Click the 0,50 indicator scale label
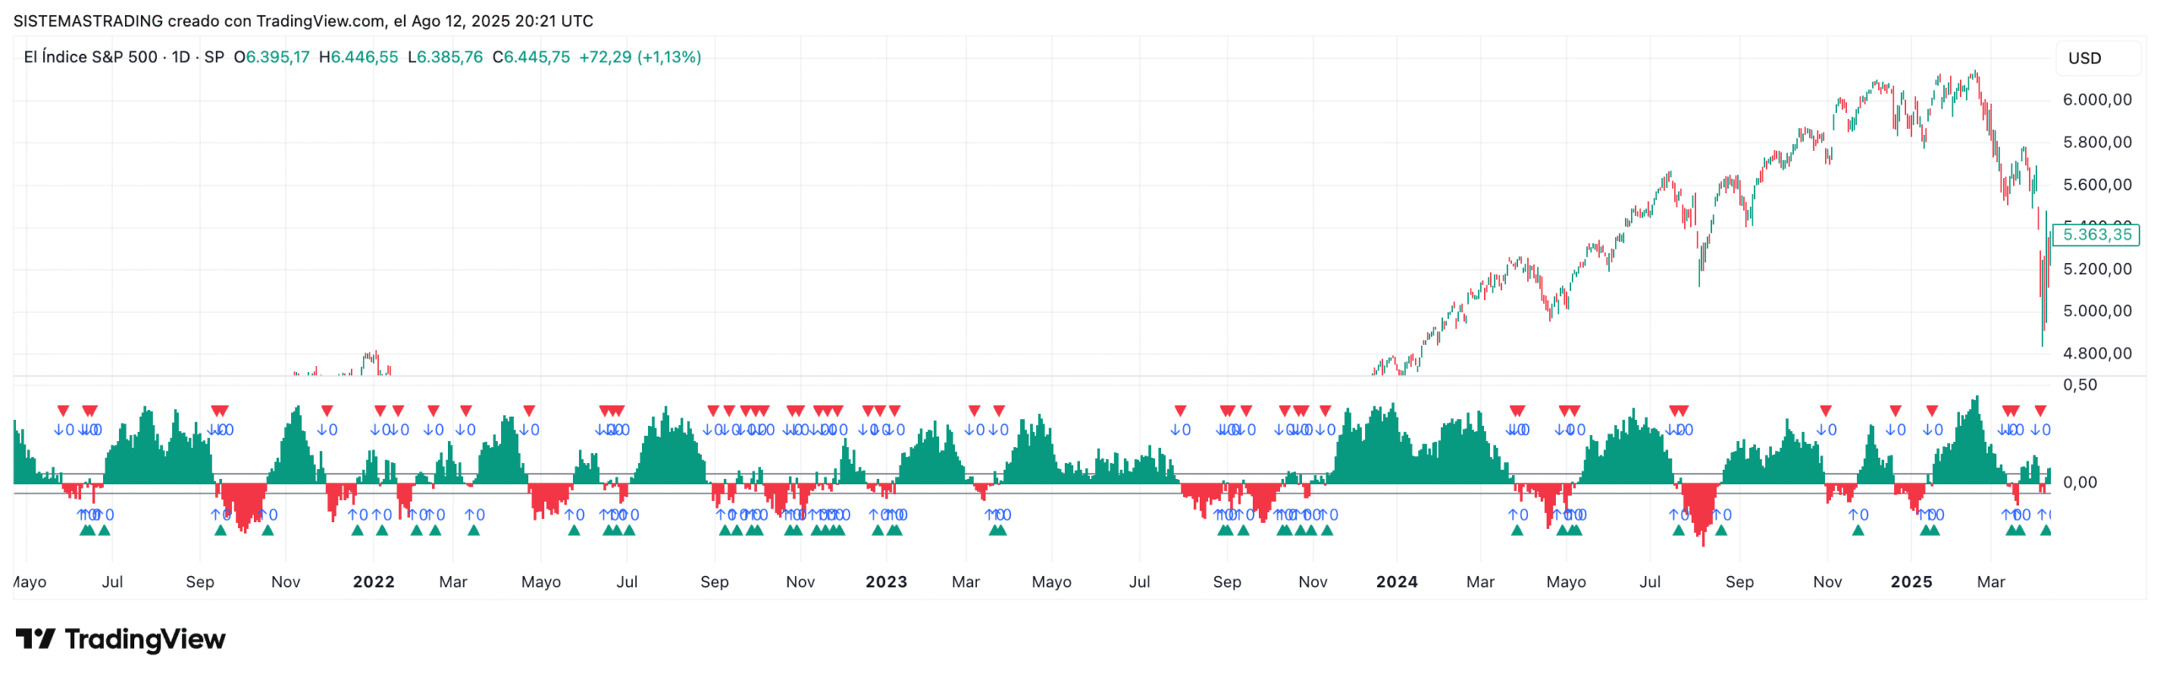Image resolution: width=2160 pixels, height=679 pixels. [x=2079, y=385]
